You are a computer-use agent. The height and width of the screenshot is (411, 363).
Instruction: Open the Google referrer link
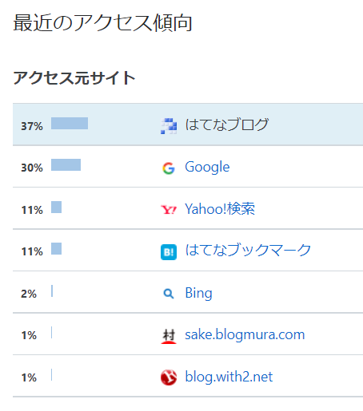click(x=207, y=167)
